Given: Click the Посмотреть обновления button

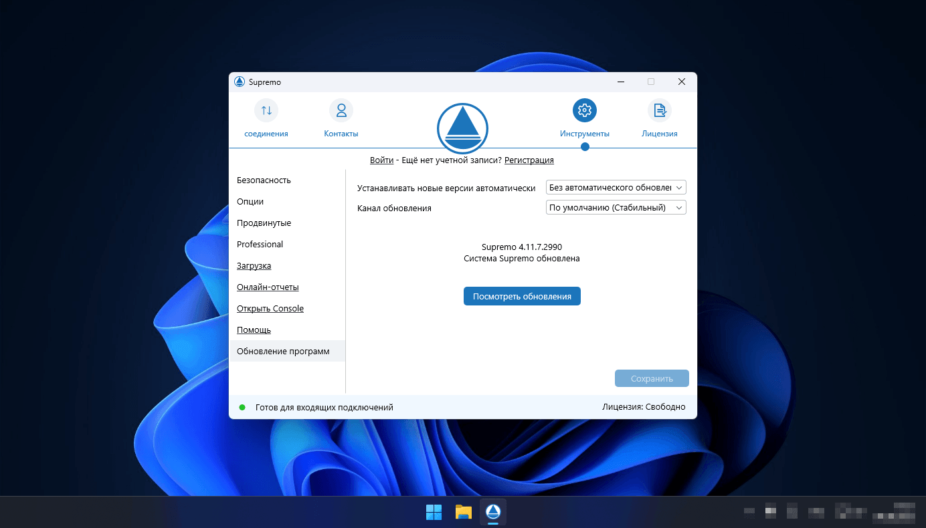Looking at the screenshot, I should 522,296.
